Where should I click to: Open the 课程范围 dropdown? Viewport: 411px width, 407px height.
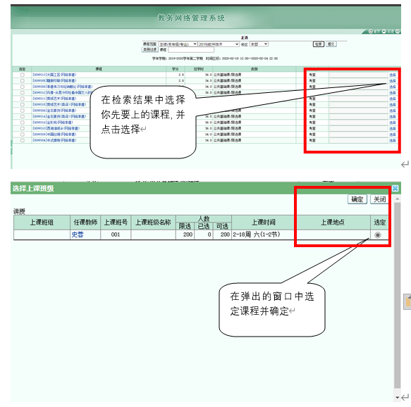[x=178, y=44]
